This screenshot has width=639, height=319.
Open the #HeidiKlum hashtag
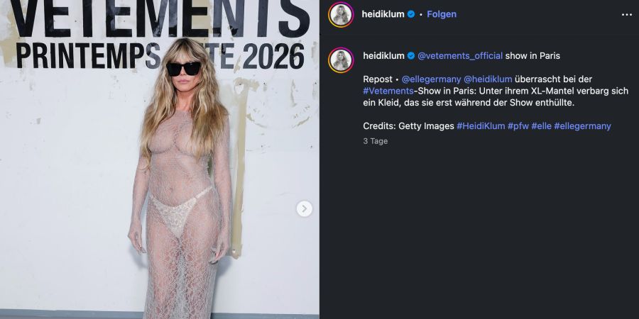point(481,126)
